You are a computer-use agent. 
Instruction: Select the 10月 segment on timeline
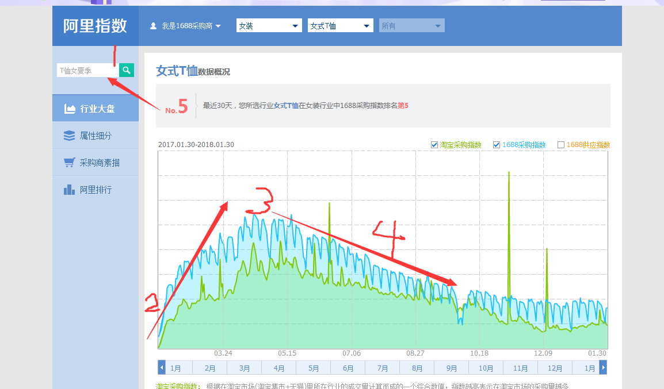pyautogui.click(x=486, y=368)
